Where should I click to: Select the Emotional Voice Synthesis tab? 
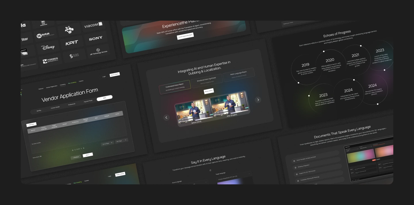[x=206, y=81]
